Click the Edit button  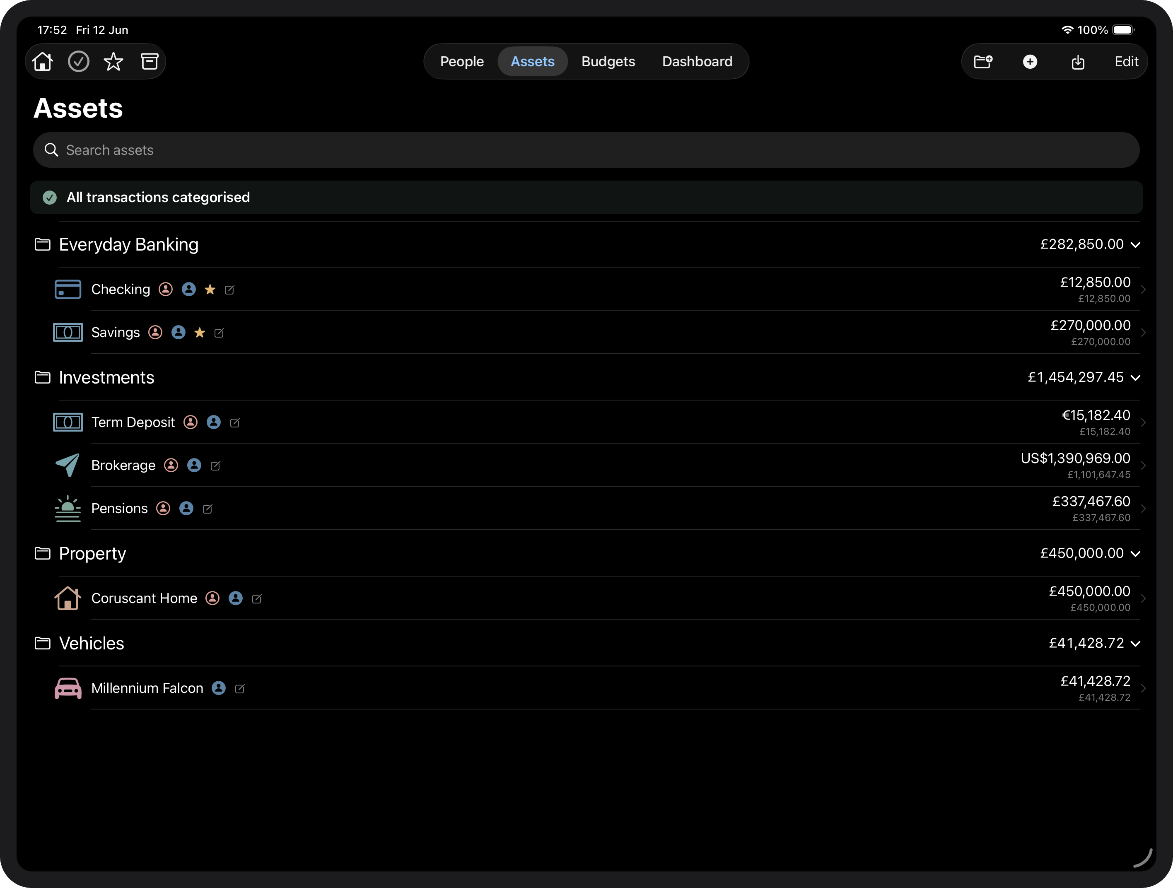pos(1126,61)
